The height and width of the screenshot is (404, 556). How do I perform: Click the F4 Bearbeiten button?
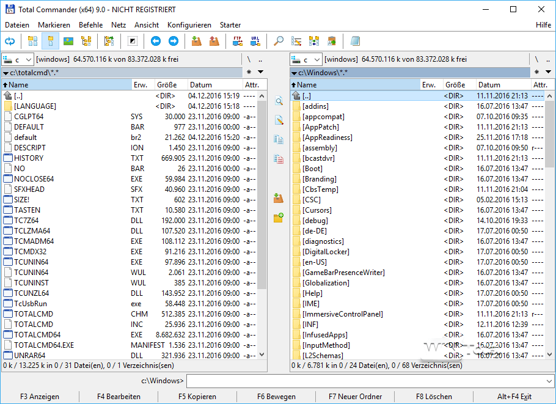119,397
